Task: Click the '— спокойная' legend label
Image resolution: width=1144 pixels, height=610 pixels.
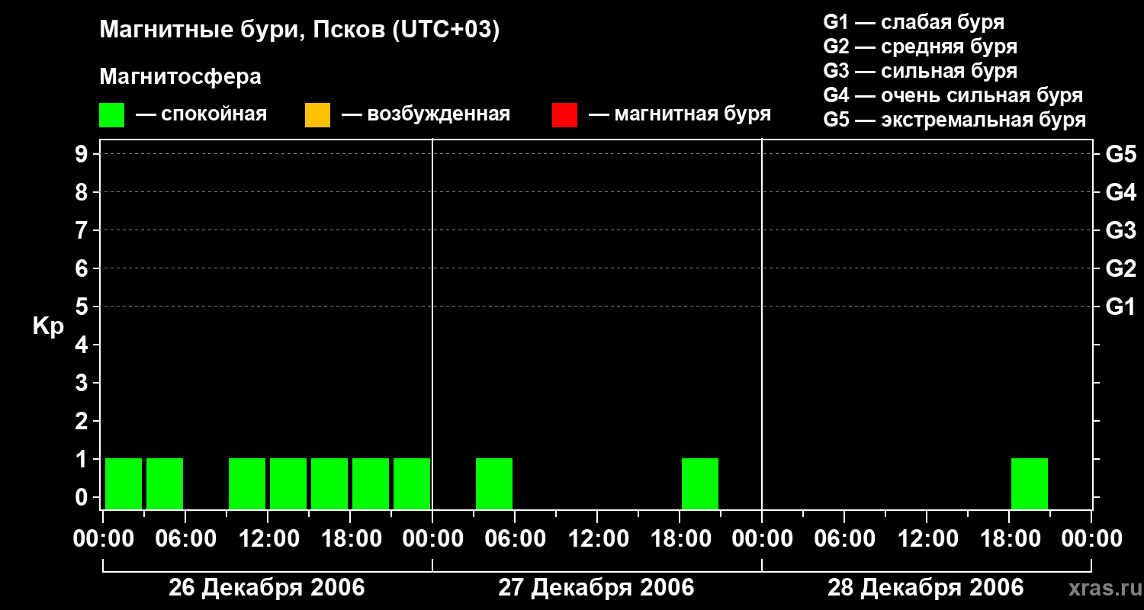Action: click(201, 114)
